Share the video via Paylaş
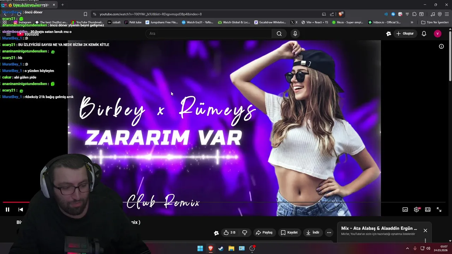 point(264,232)
